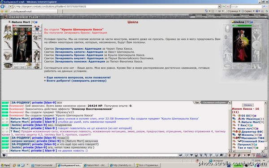The width and height of the screenshot is (269, 168).
Task: Switch to Total Commander taskbar button
Action: click(43, 165)
